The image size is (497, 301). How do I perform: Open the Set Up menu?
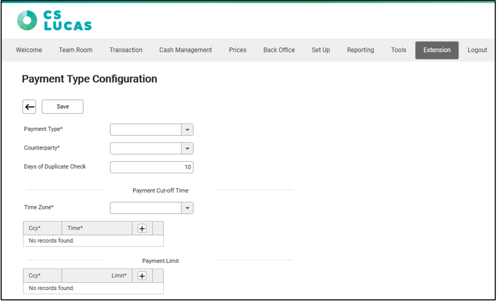tap(321, 50)
